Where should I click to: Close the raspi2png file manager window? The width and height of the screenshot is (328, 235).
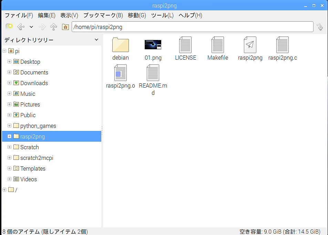click(x=322, y=6)
